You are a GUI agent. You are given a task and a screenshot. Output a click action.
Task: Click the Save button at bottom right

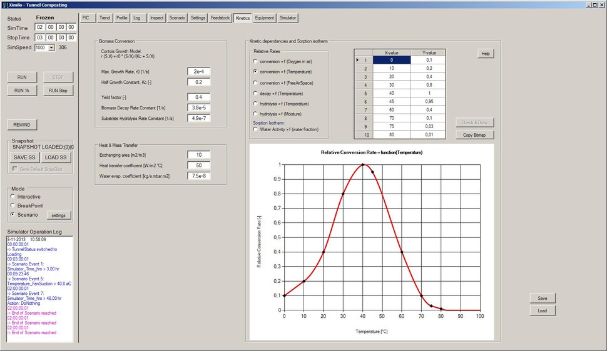[x=542, y=299]
